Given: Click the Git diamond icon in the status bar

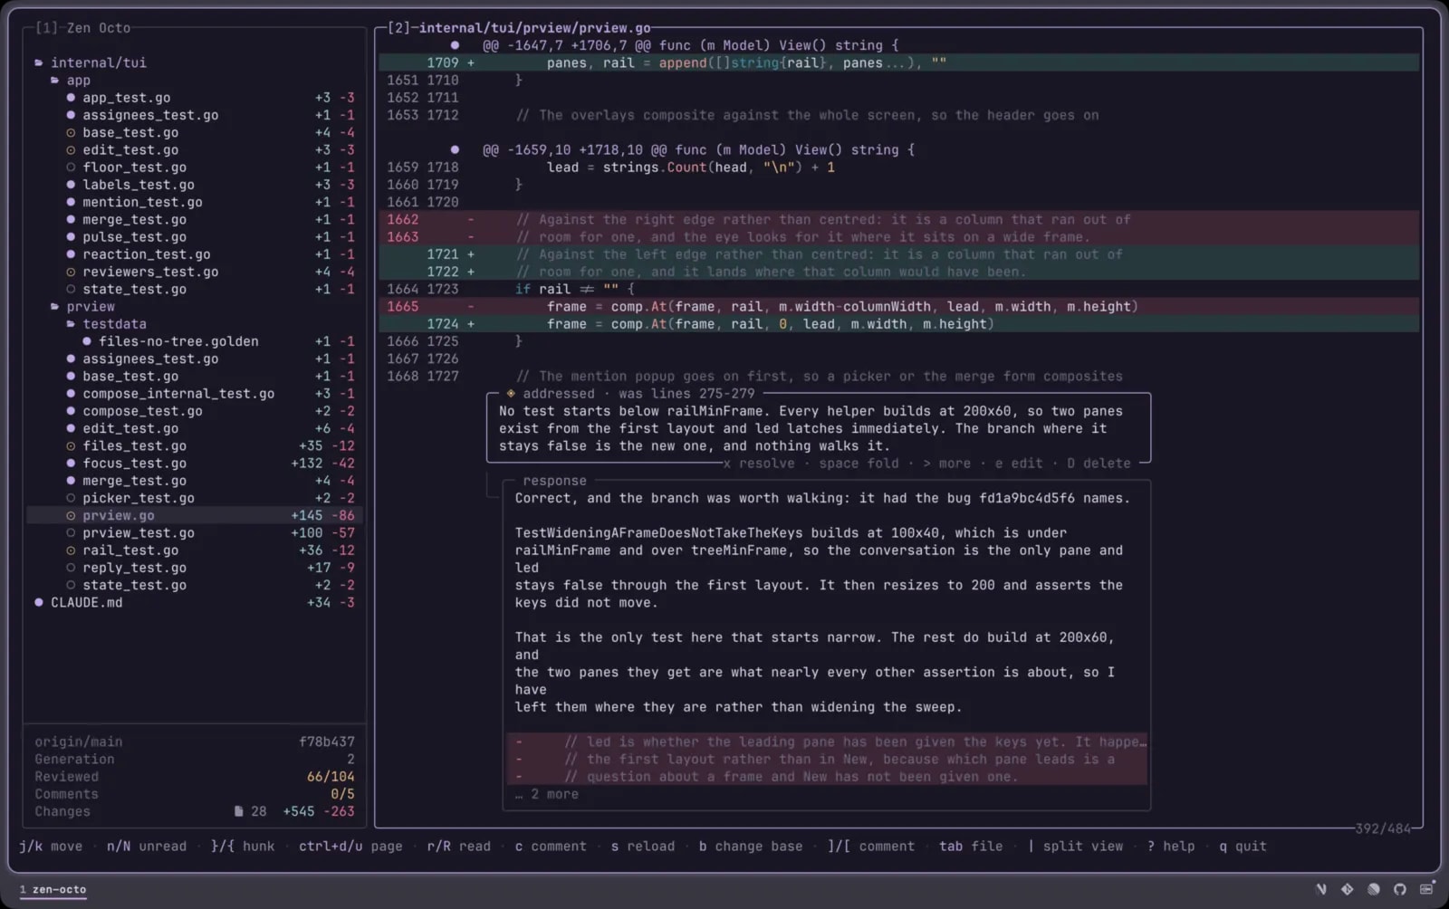Looking at the screenshot, I should coord(1348,889).
